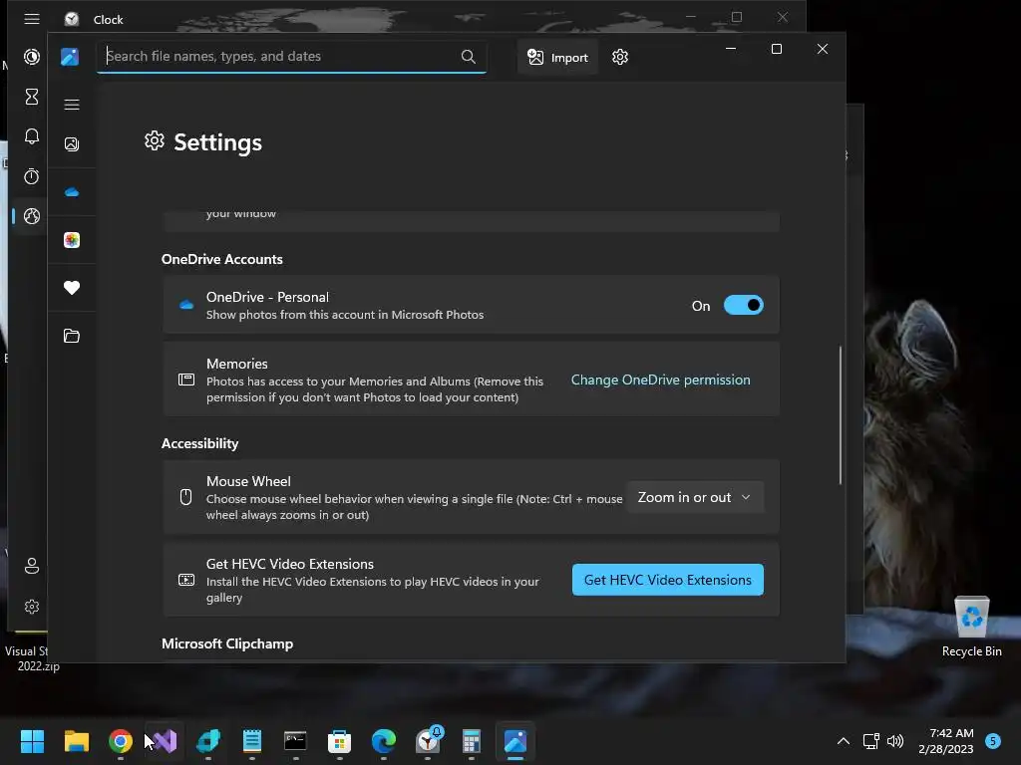Open Favorites heart in Photos sidebar
Viewport: 1021px width, 765px height.
(x=72, y=288)
